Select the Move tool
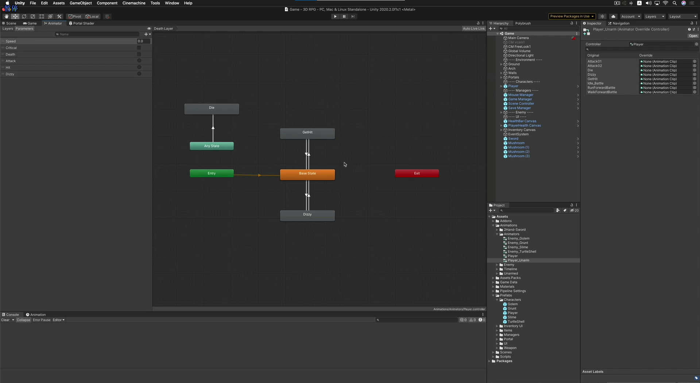 (x=15, y=16)
